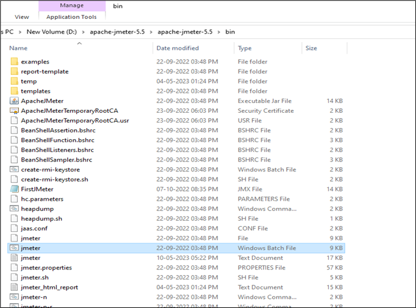This screenshot has height=308, width=416.
Task: Expand the chevron after first apache-jmeter-5.5 breadcrumb
Action: [151, 32]
